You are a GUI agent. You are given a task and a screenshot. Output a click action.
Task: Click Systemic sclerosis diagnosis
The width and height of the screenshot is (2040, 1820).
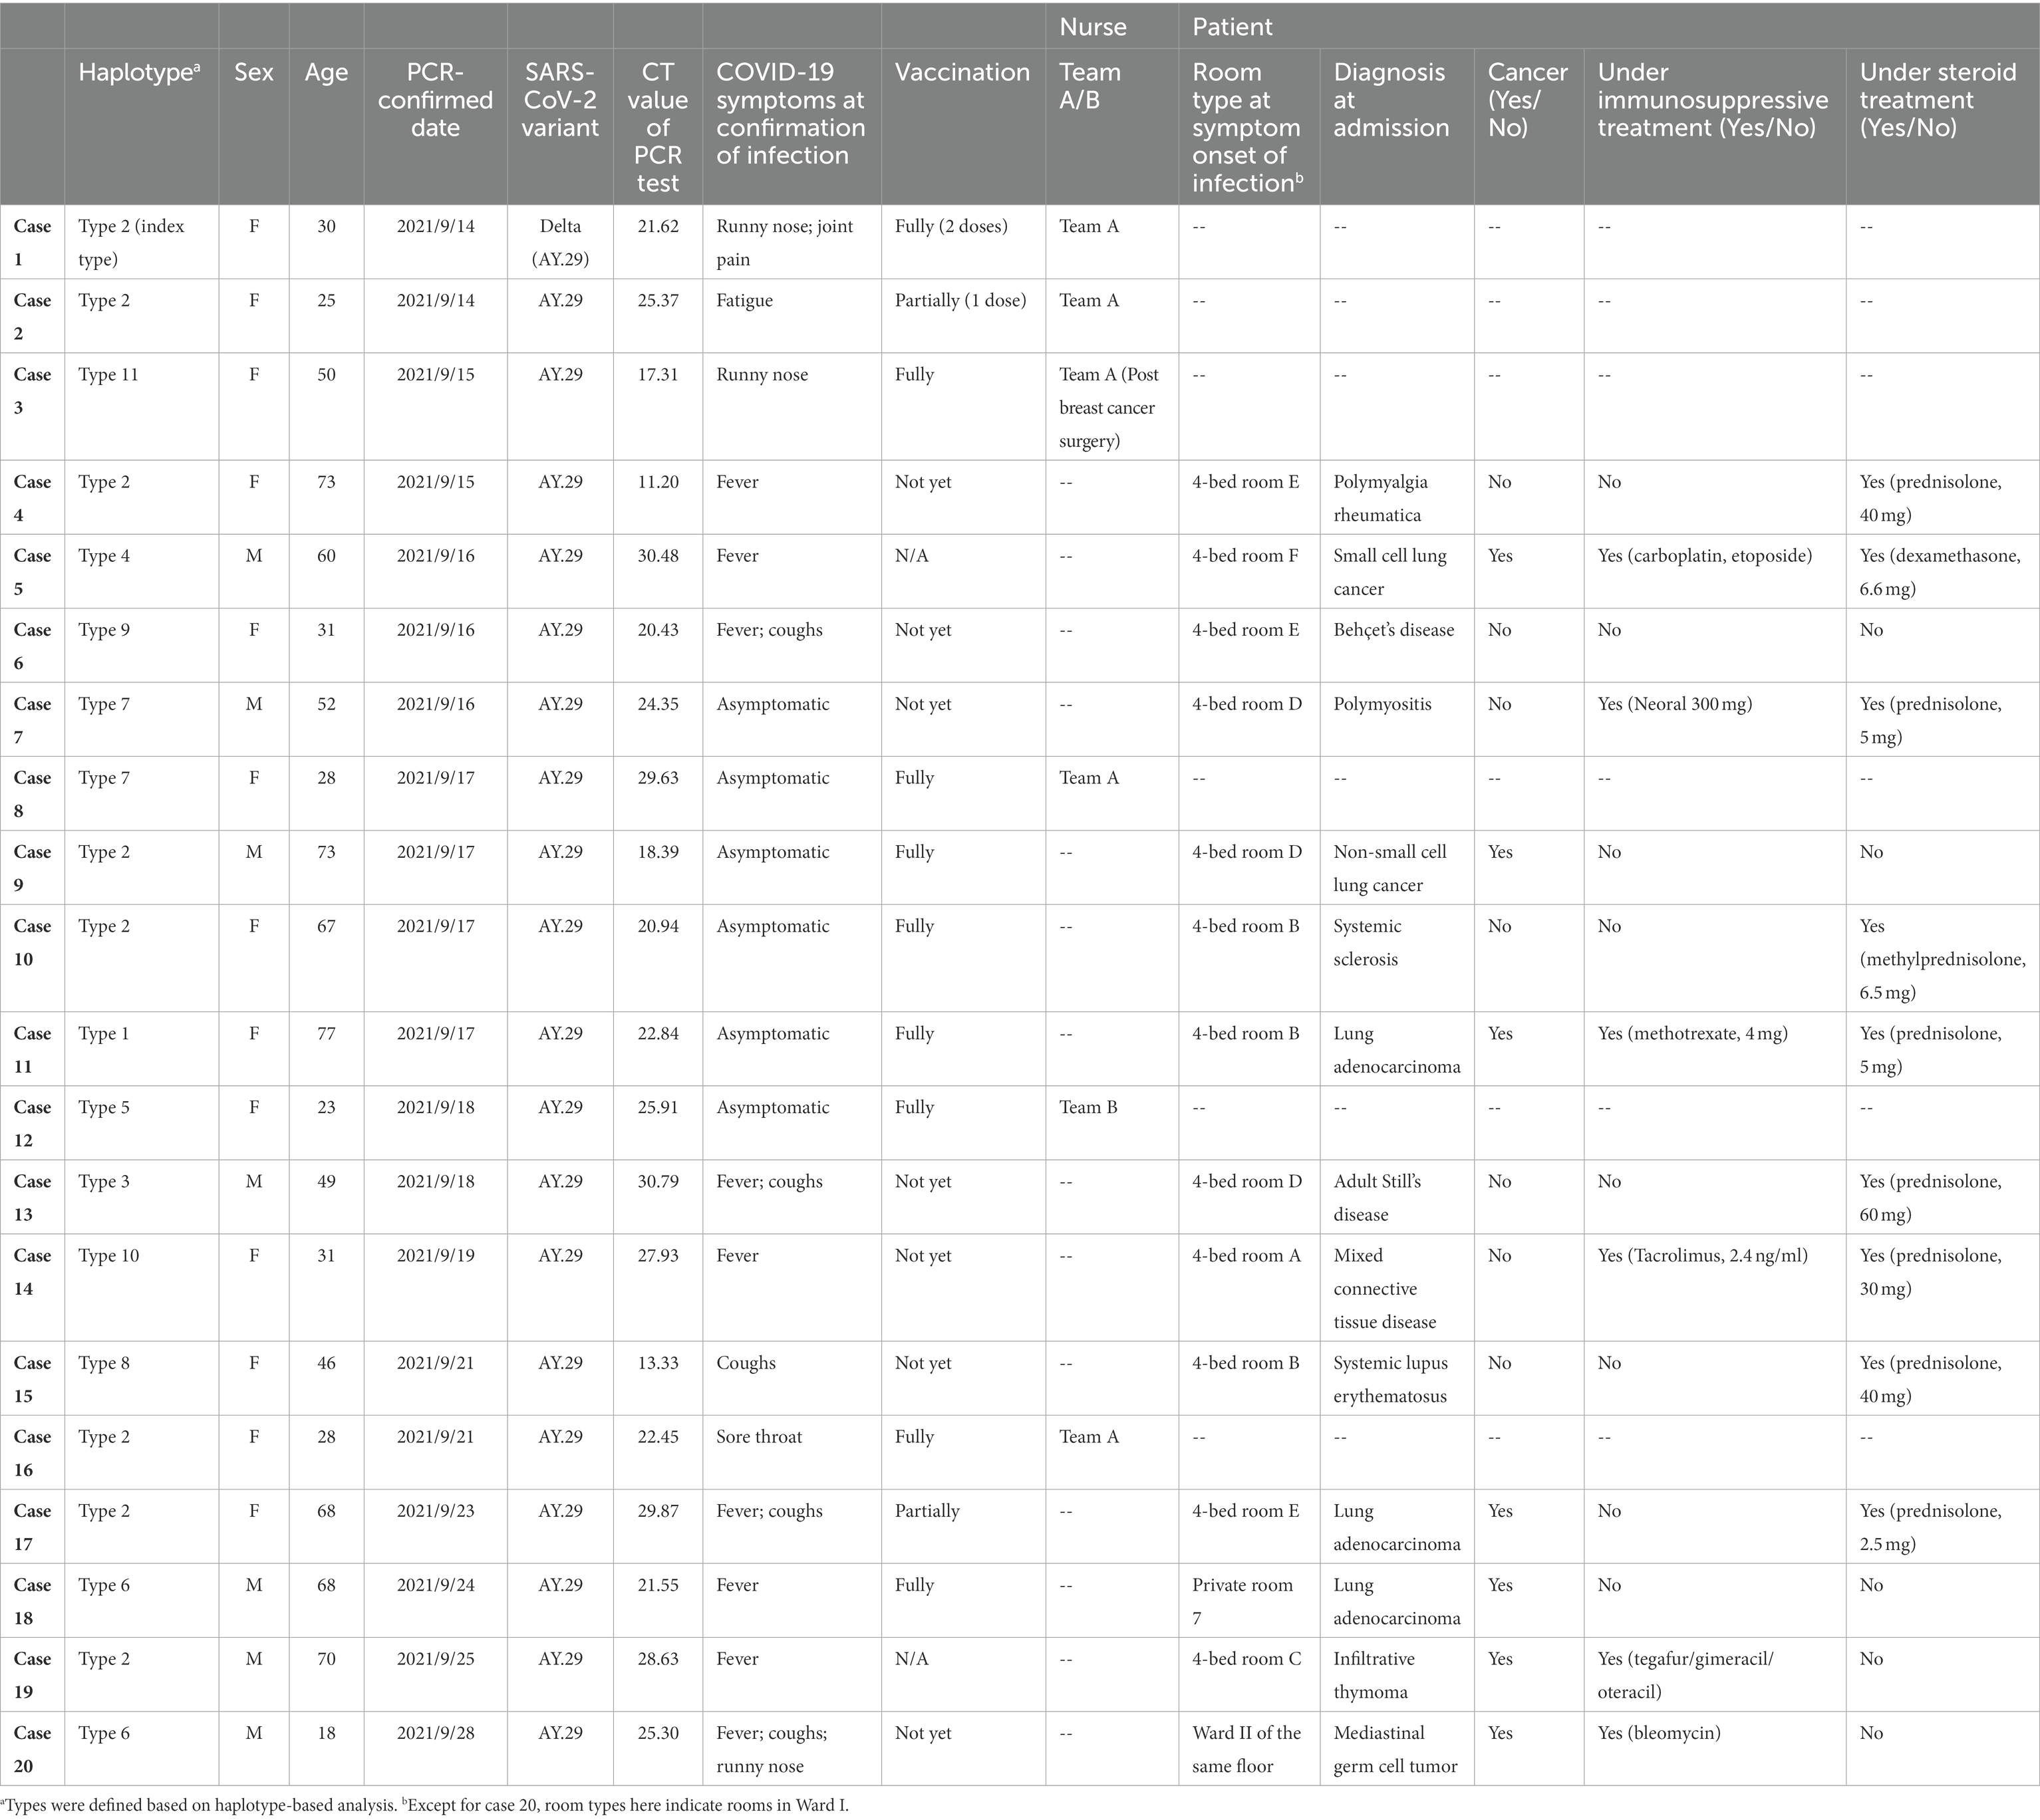click(1367, 942)
